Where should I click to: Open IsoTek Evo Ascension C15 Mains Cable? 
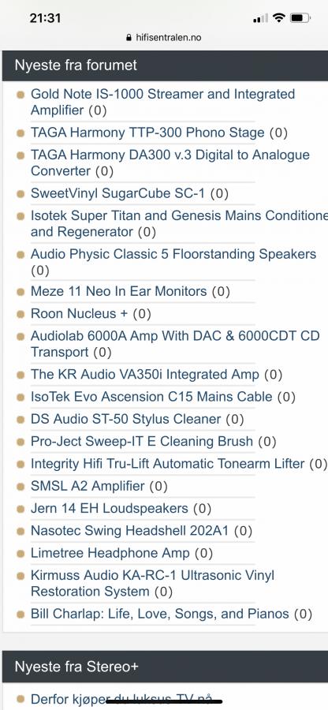coord(151,397)
